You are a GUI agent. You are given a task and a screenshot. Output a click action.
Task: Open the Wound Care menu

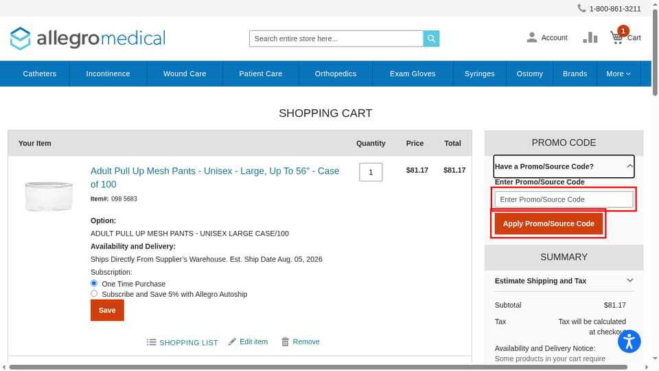pyautogui.click(x=185, y=74)
